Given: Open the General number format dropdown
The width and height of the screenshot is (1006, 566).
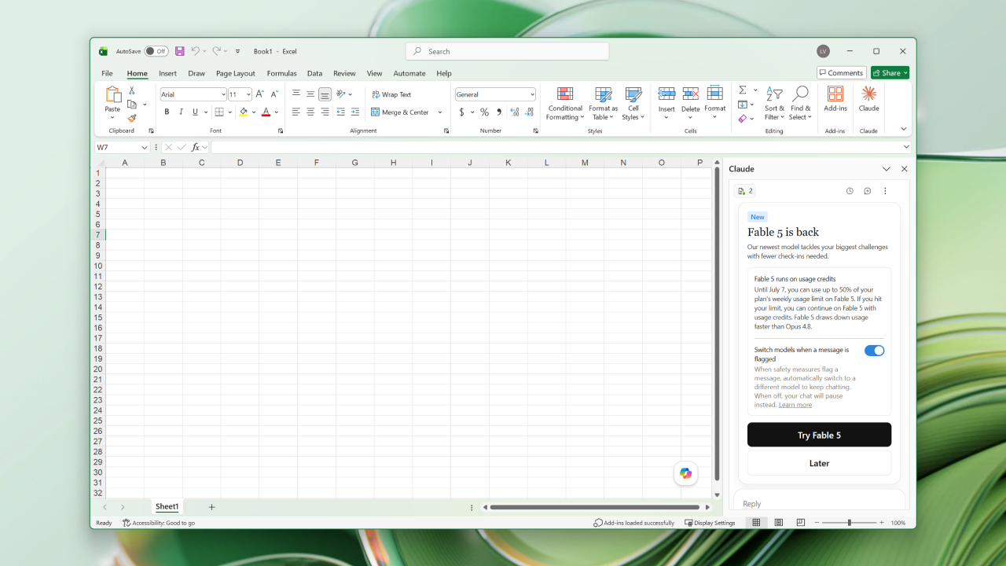Looking at the screenshot, I should 532,94.
